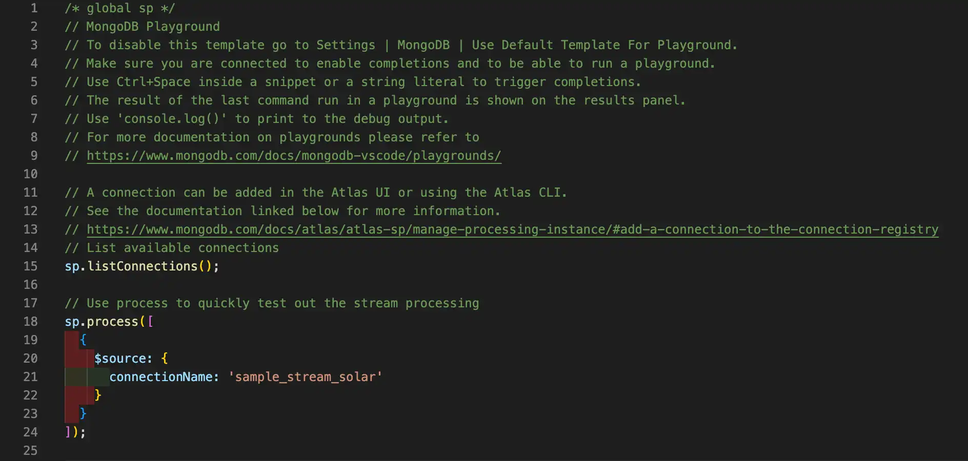Viewport: 968px width, 461px height.
Task: Click the 'console.log()' text in comment
Action: 172,119
